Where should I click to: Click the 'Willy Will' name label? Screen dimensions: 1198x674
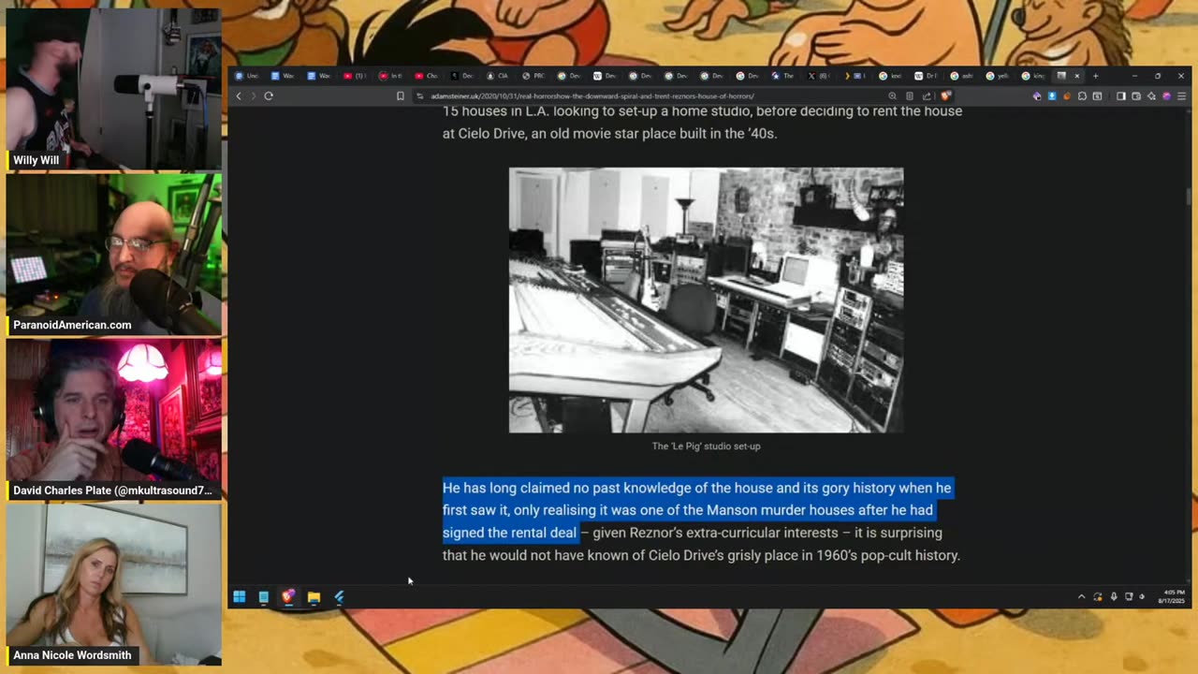click(x=36, y=160)
